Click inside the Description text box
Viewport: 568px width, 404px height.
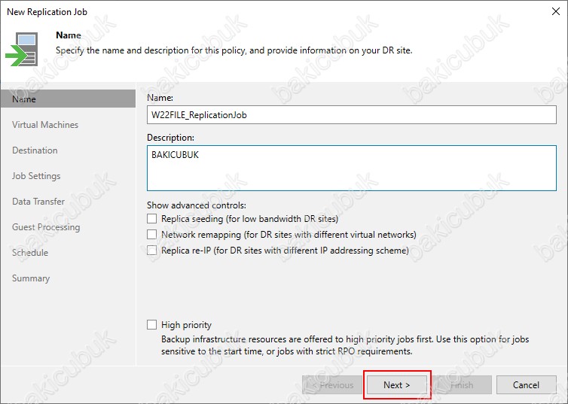pyautogui.click(x=352, y=169)
